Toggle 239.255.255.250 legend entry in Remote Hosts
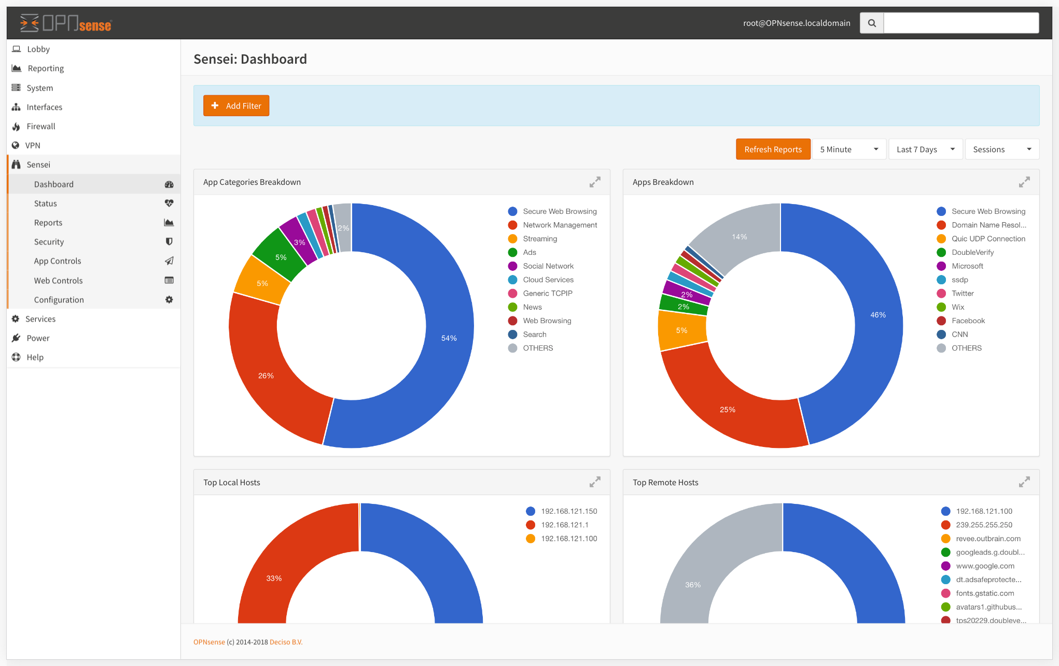The image size is (1059, 666). [x=977, y=525]
